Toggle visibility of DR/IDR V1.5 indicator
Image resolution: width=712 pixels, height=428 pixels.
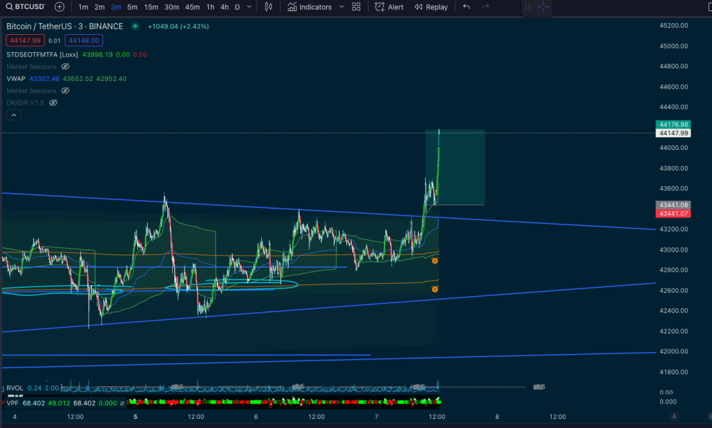click(x=53, y=102)
